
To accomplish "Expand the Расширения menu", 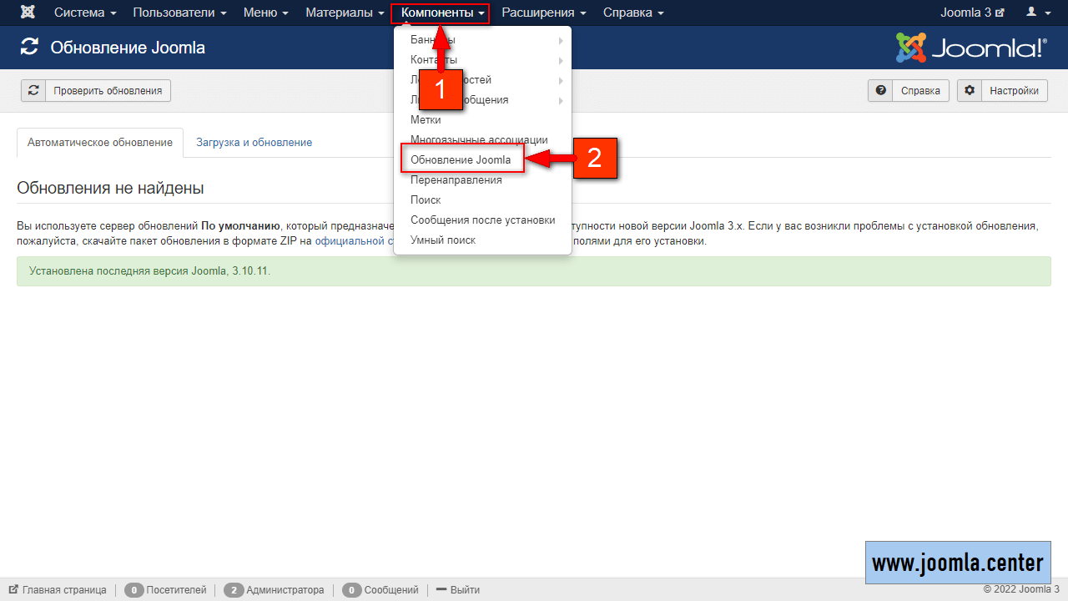I will tap(543, 13).
